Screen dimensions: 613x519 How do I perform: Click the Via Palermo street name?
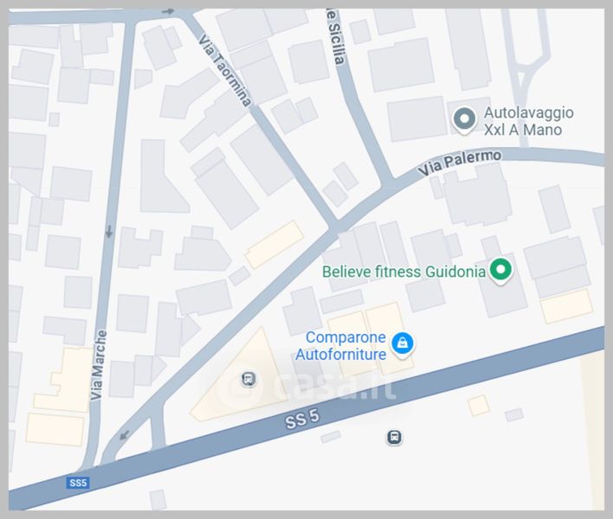pos(460,163)
